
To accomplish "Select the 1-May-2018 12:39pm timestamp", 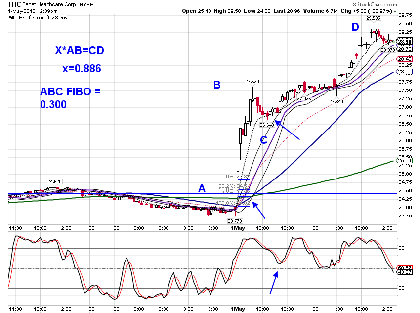I will (33, 11).
